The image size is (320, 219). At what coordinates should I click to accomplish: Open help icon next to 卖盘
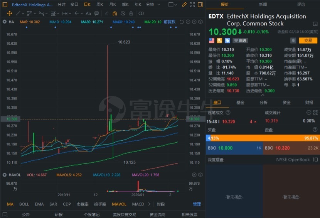coord(315,130)
